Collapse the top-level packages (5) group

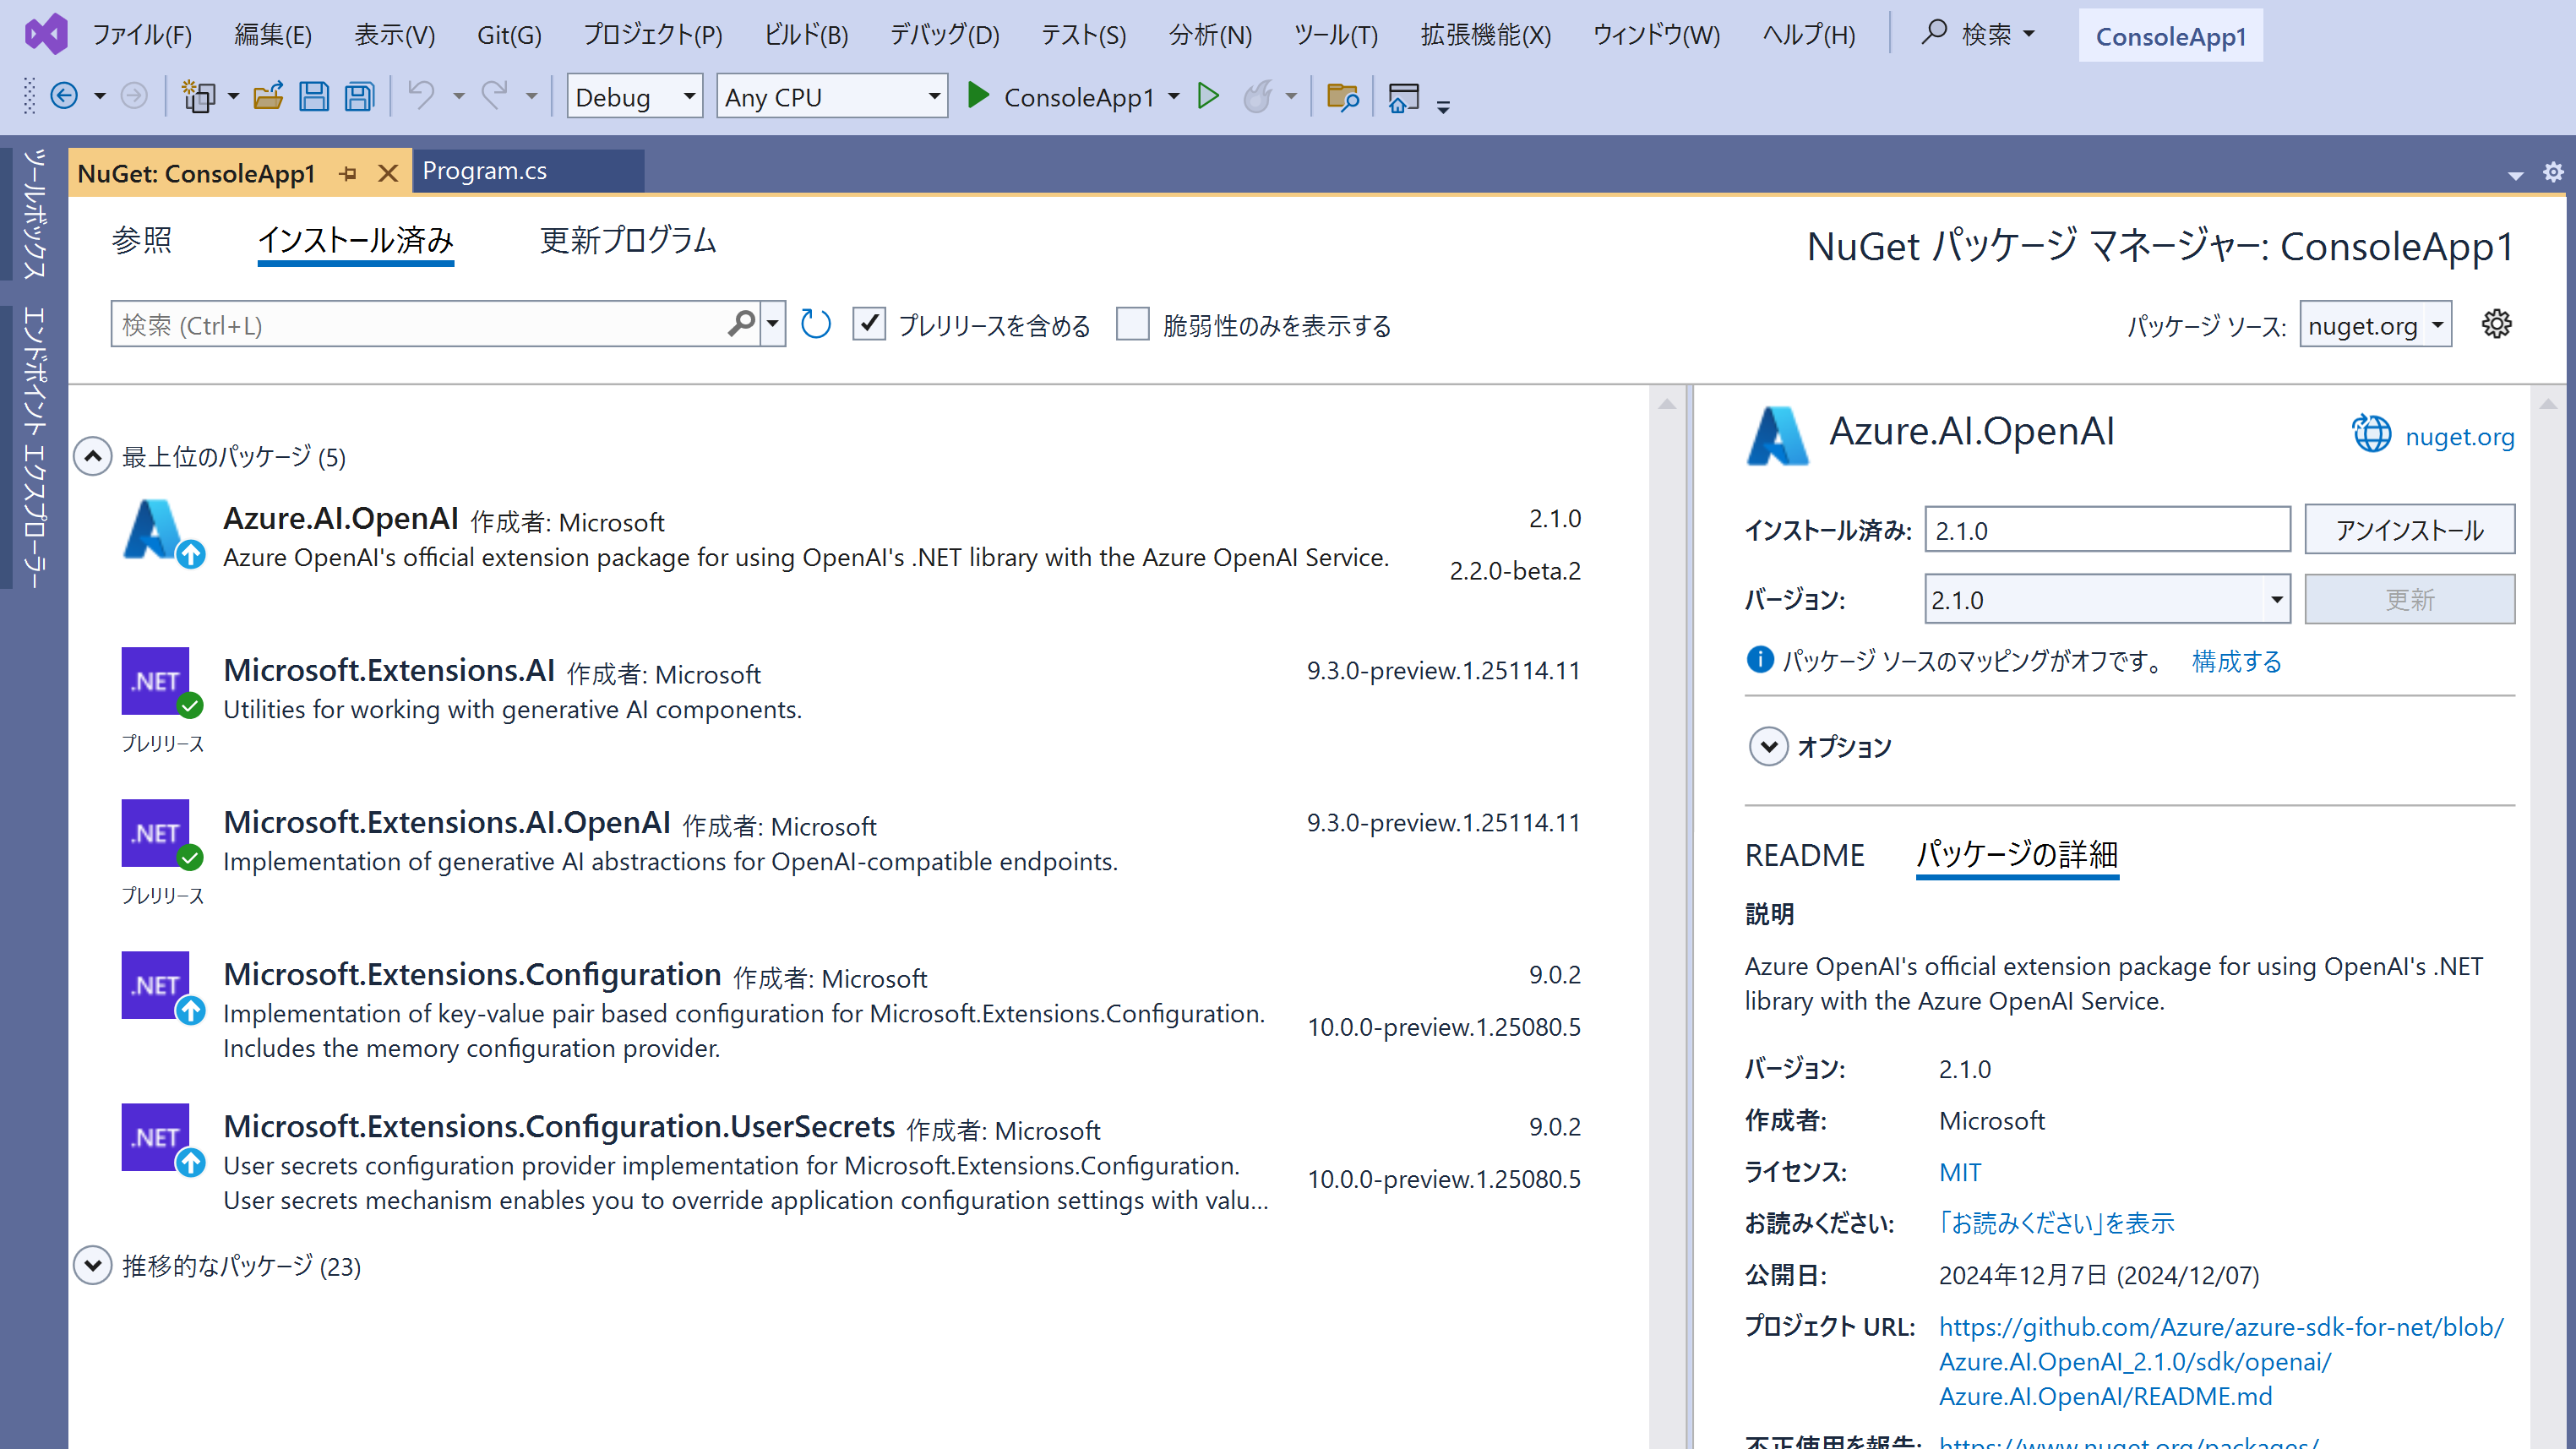pos(93,456)
